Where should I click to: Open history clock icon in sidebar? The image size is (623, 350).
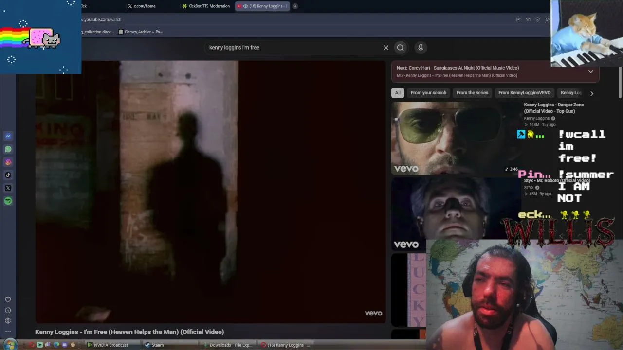click(x=8, y=310)
